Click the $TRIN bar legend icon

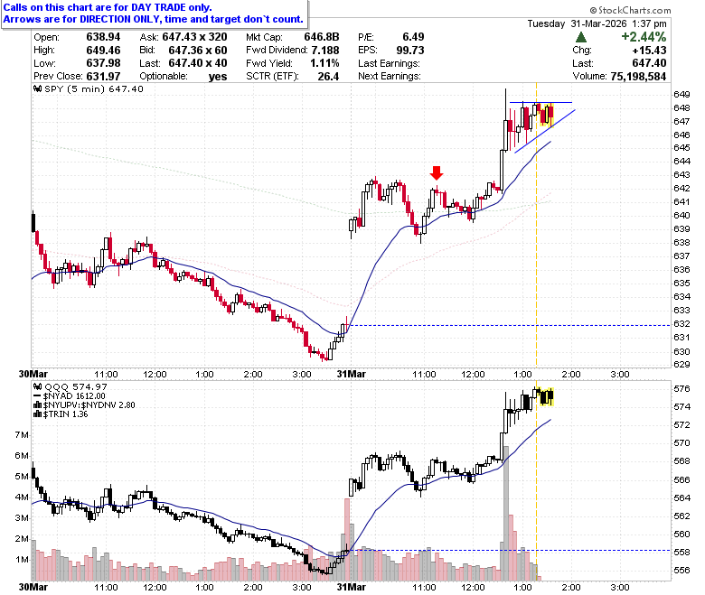tap(38, 414)
